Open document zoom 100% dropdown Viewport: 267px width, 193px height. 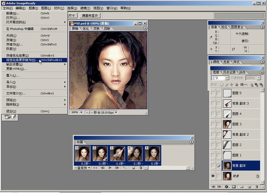81,112
